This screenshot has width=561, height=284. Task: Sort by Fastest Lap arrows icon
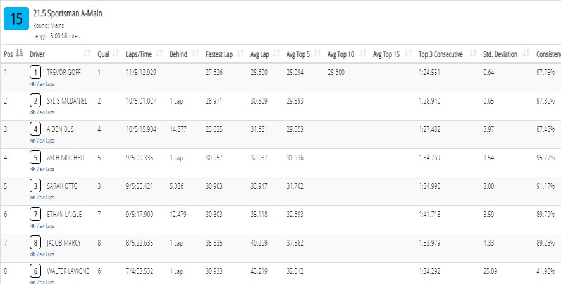[x=240, y=54]
